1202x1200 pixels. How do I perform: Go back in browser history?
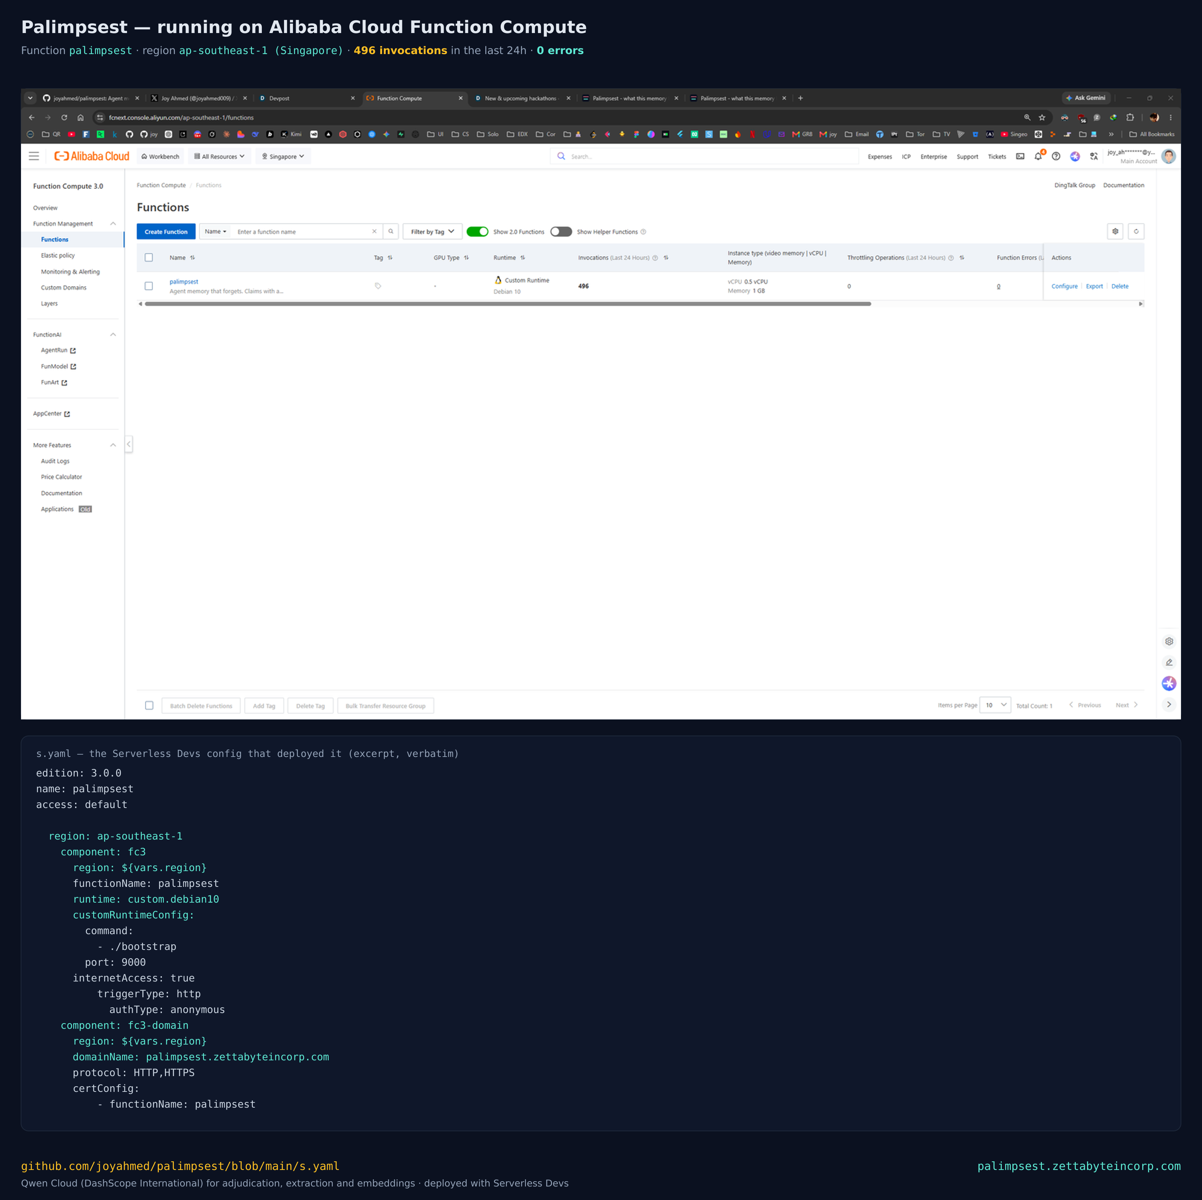click(x=32, y=117)
